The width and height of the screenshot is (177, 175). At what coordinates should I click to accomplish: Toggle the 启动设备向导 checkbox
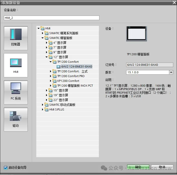[x=6, y=168]
